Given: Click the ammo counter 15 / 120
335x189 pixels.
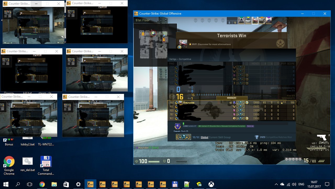Looking at the screenshot, I should coord(310,161).
